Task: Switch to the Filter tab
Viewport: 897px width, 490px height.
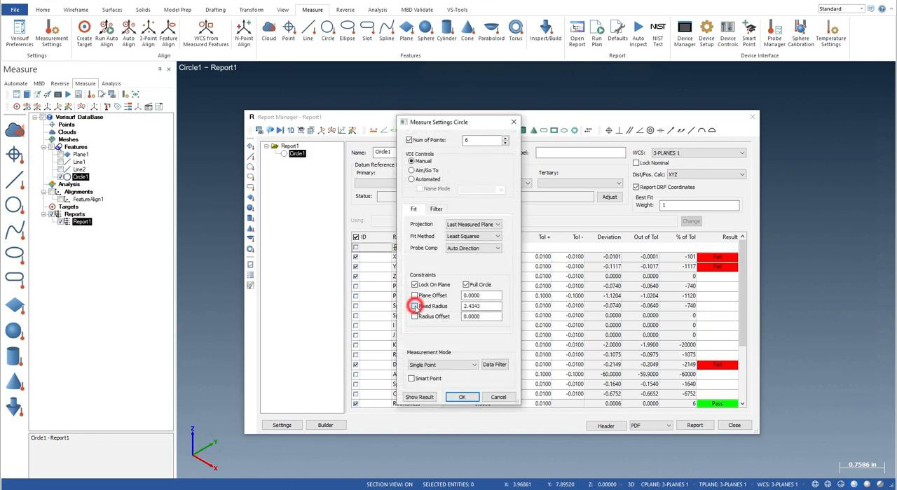Action: [x=436, y=209]
